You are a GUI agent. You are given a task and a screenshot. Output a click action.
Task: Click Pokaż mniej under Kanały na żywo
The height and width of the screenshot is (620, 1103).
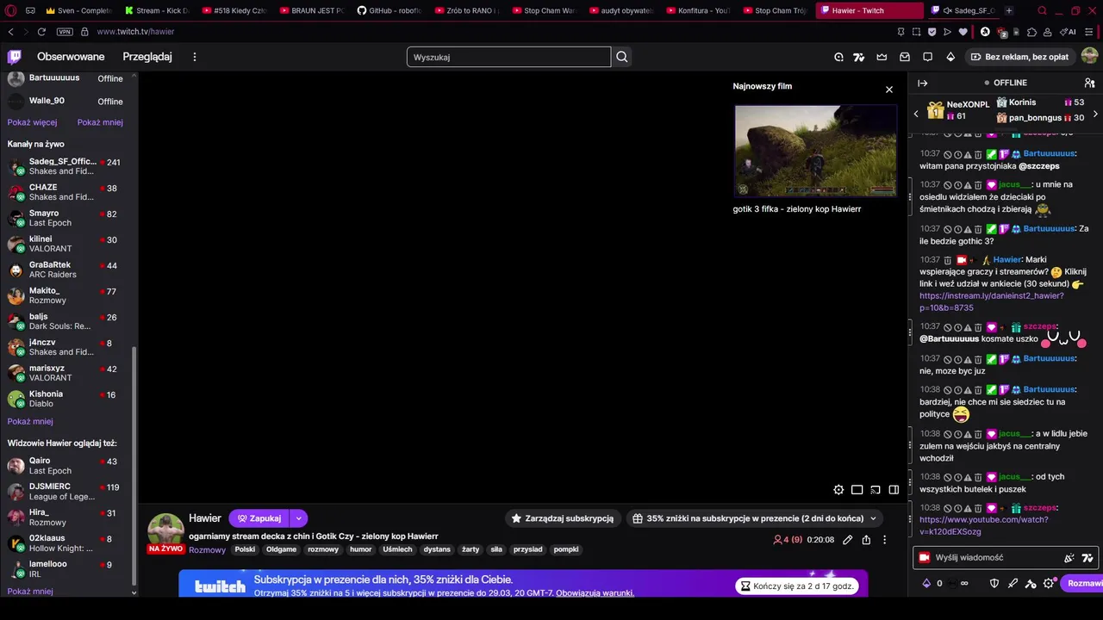[30, 421]
